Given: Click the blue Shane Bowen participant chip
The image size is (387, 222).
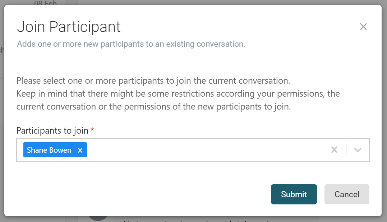Looking at the screenshot, I should pyautogui.click(x=49, y=150).
